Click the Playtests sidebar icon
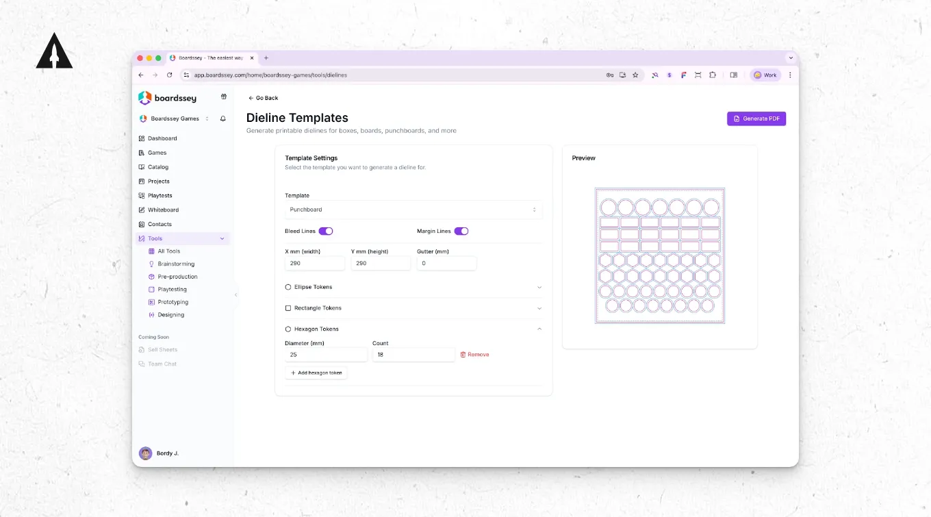 [x=142, y=196]
